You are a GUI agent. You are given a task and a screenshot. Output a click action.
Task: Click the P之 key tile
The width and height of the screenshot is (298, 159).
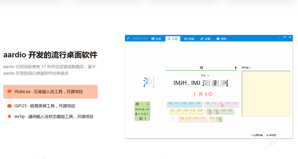coord(236,104)
